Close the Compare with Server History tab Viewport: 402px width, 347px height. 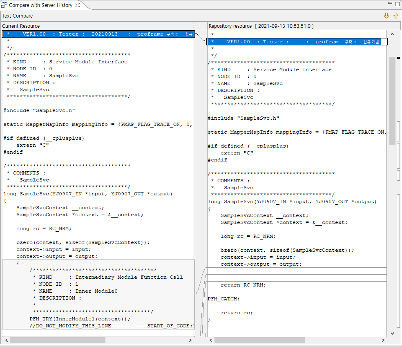(x=78, y=5)
